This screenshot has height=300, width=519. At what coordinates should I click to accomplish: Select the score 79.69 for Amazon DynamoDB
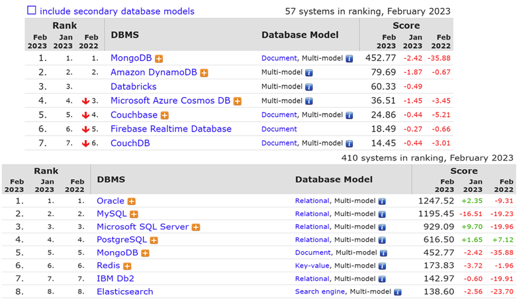pyautogui.click(x=383, y=73)
